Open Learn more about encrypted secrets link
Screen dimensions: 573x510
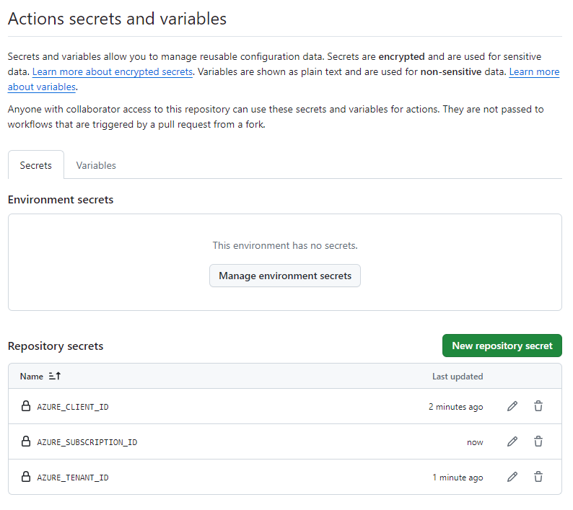click(x=113, y=71)
